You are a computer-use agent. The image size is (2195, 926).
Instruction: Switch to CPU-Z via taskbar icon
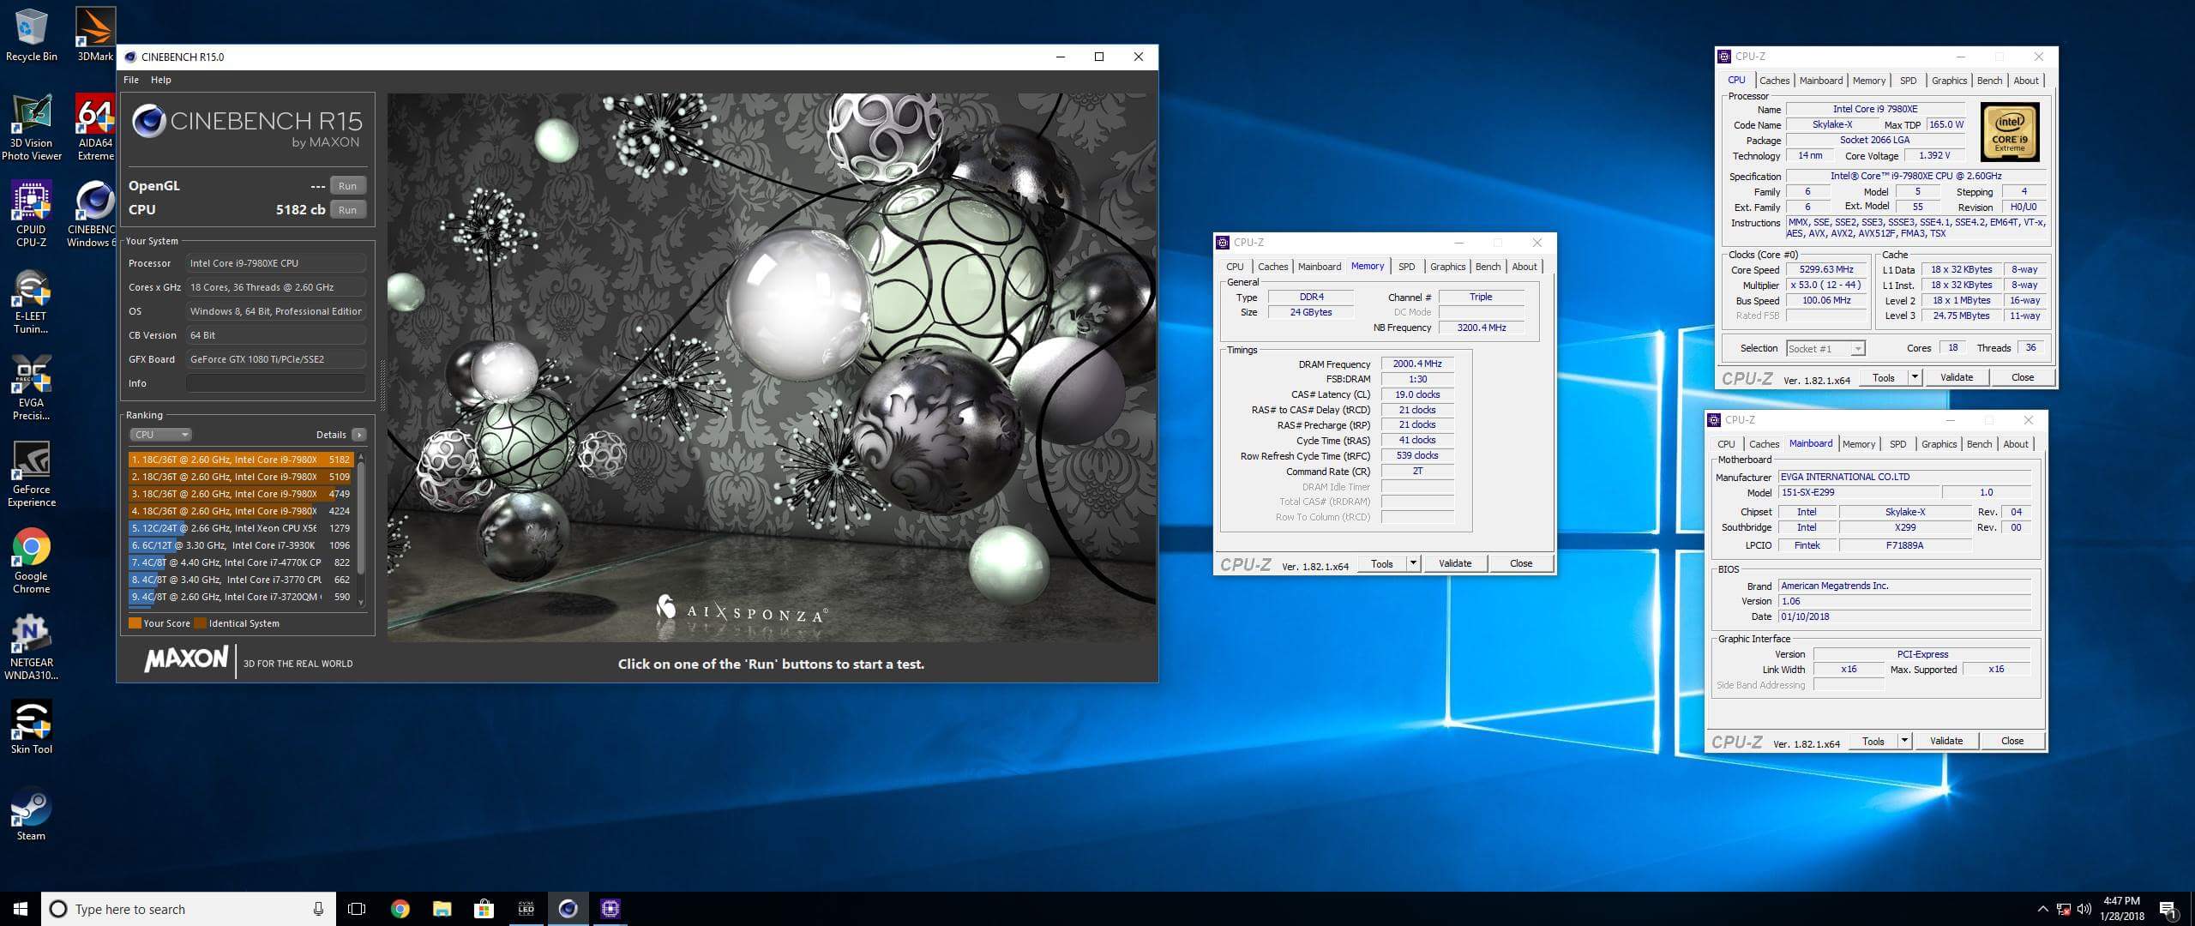(610, 909)
